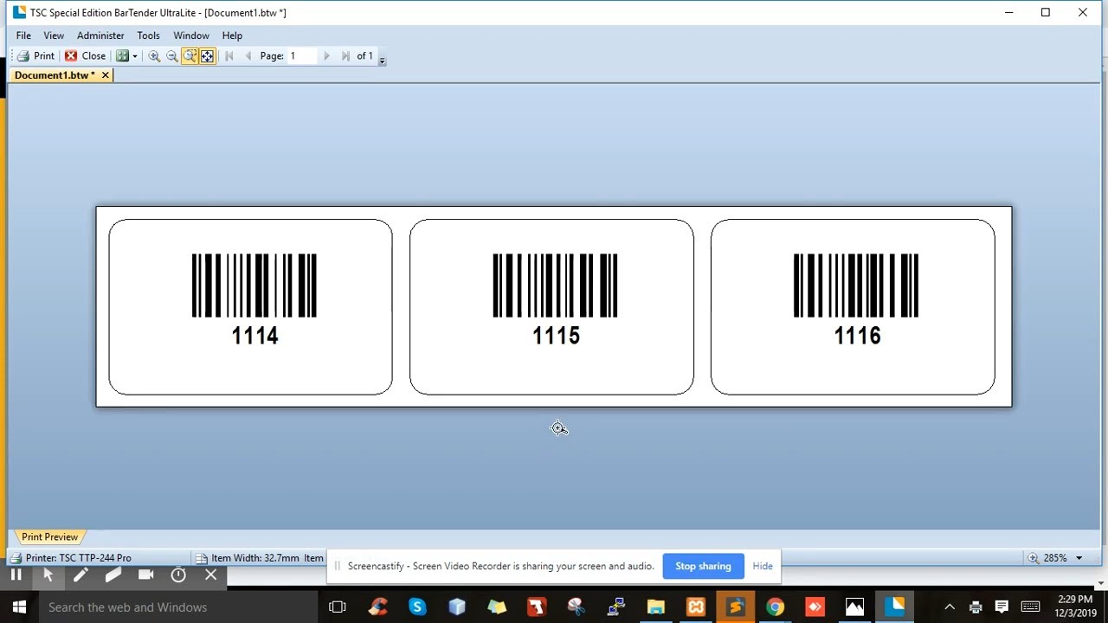Screen dimensions: 1108x623
Task: Open the Tools menu
Action: pos(148,35)
